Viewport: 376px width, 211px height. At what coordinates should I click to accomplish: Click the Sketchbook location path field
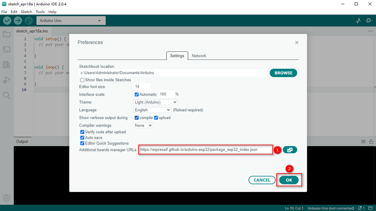point(173,73)
